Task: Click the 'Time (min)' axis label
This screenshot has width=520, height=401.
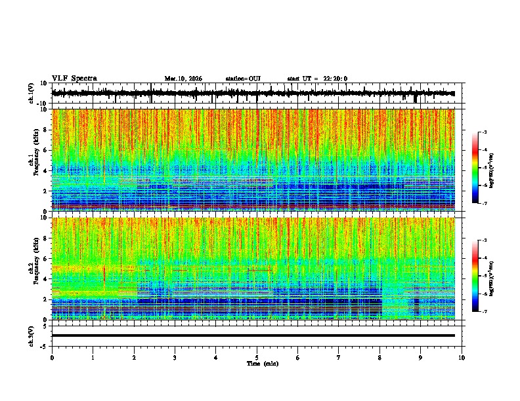Action: point(263,364)
